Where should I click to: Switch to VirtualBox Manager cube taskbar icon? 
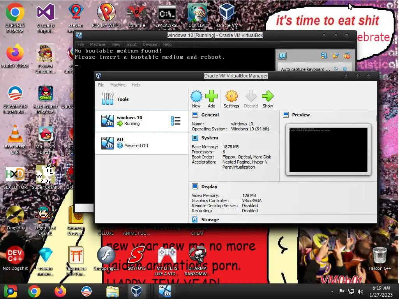pos(136,291)
